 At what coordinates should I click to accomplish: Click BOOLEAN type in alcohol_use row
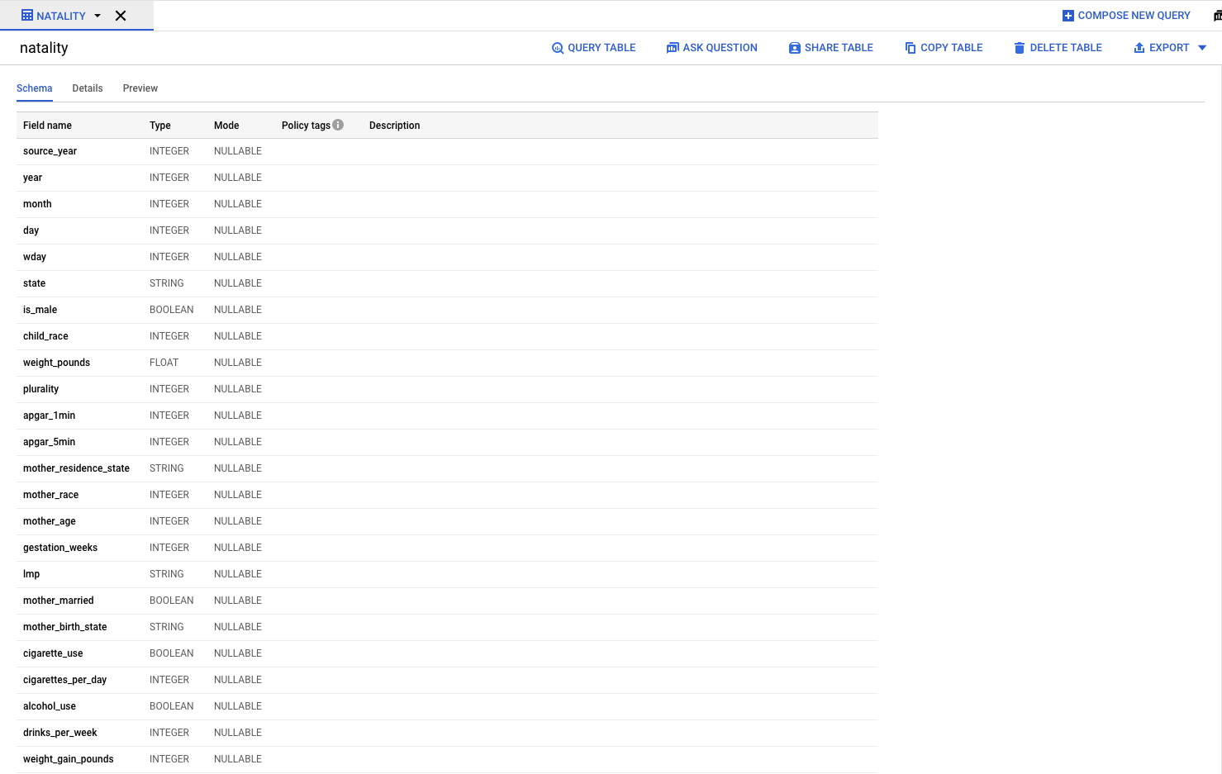[172, 706]
